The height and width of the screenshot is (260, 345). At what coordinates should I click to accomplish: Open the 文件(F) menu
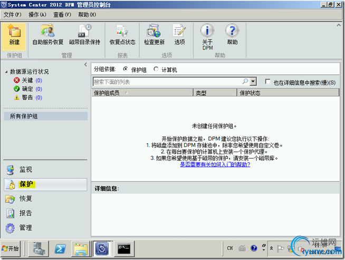tap(13, 15)
